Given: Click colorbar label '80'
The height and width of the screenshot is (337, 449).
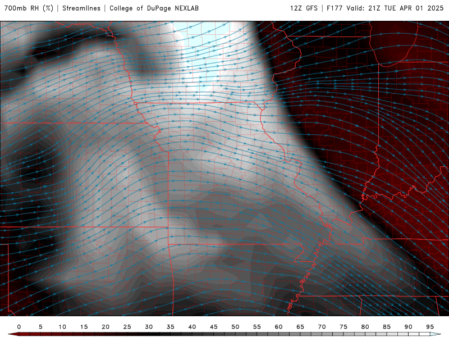Looking at the screenshot, I should click(x=365, y=327).
